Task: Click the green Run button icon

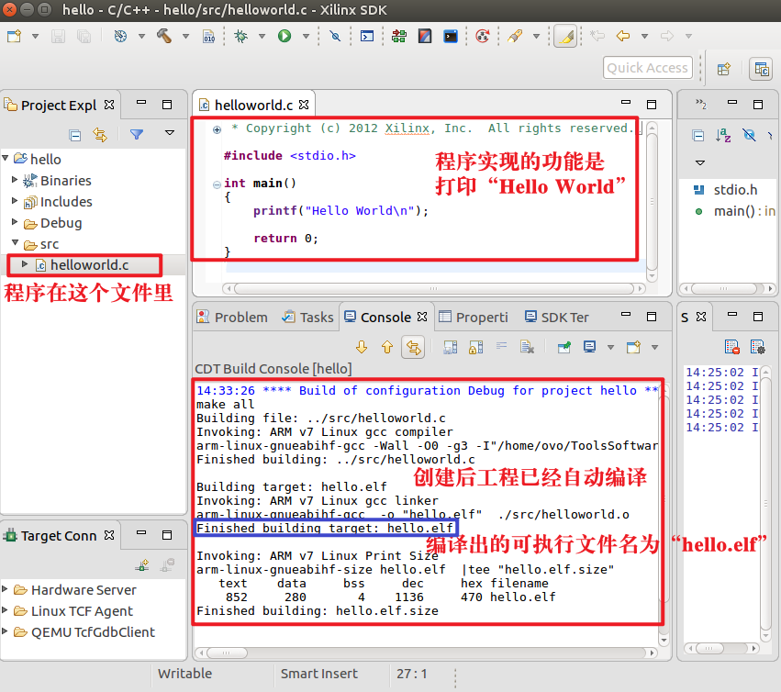Action: point(285,37)
